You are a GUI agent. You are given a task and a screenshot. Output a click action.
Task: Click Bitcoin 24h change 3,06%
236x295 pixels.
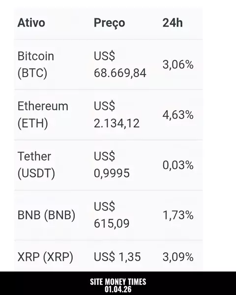pyautogui.click(x=178, y=64)
